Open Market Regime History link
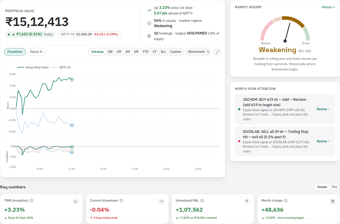This screenshot has width=340, height=224. 328,7
